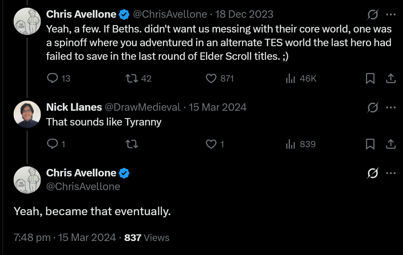
Task: Open Grok icon on first tweet
Action: [373, 14]
